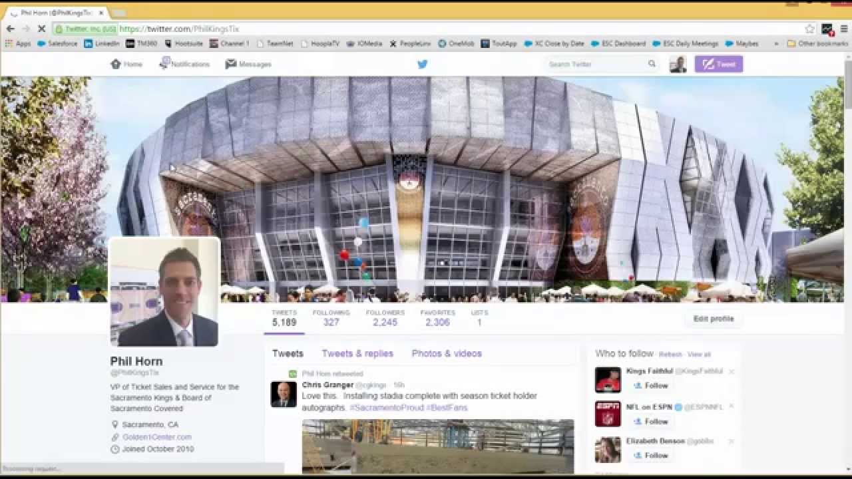The height and width of the screenshot is (479, 852).
Task: Open the Golden1Center.com link
Action: (157, 437)
